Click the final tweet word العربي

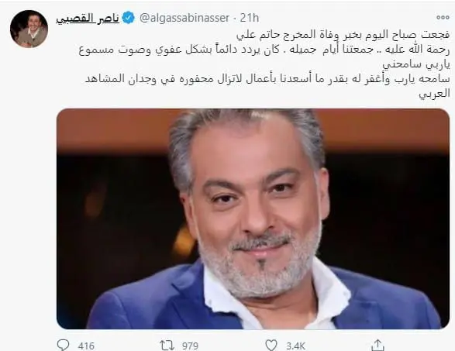coord(434,94)
